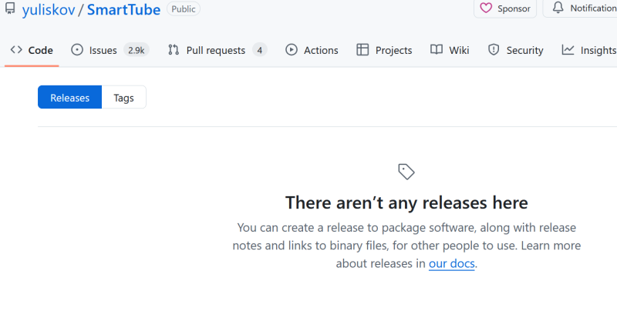Click the Sponsor heart icon
The height and width of the screenshot is (321, 617).
pyautogui.click(x=486, y=8)
